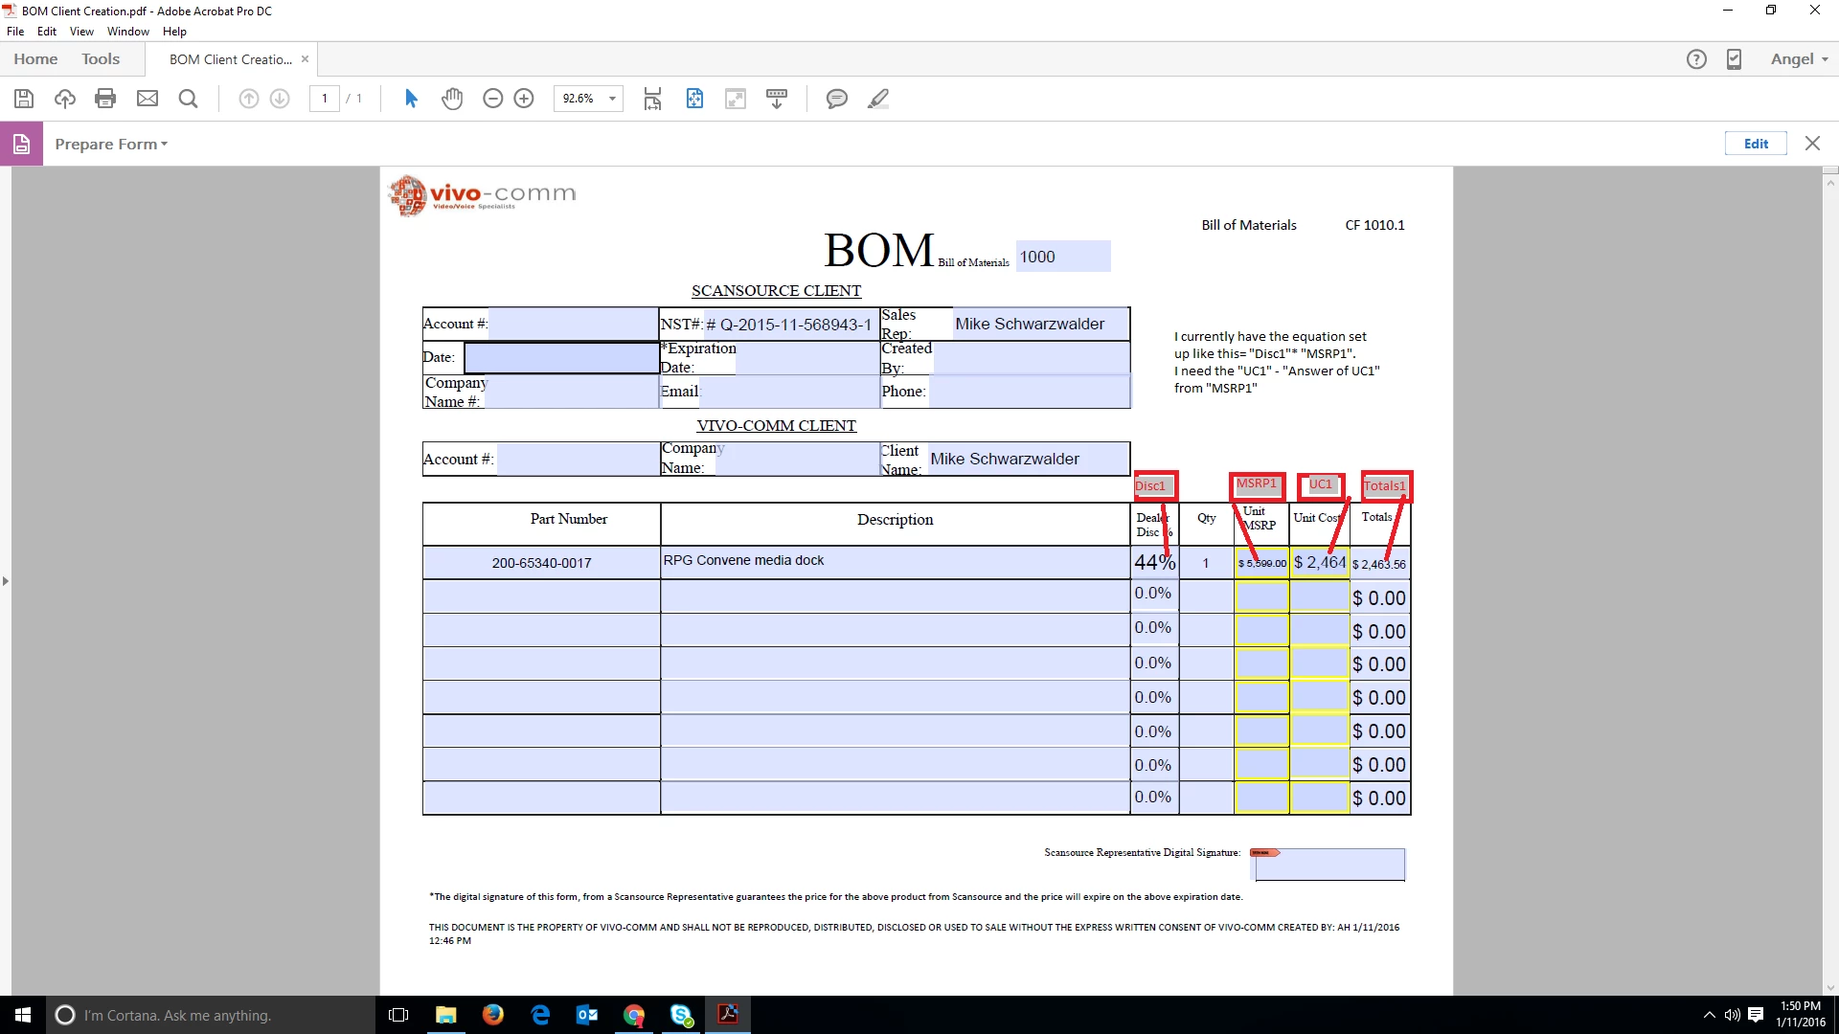Activate the arrow Selection tool
The image size is (1839, 1034).
412,99
